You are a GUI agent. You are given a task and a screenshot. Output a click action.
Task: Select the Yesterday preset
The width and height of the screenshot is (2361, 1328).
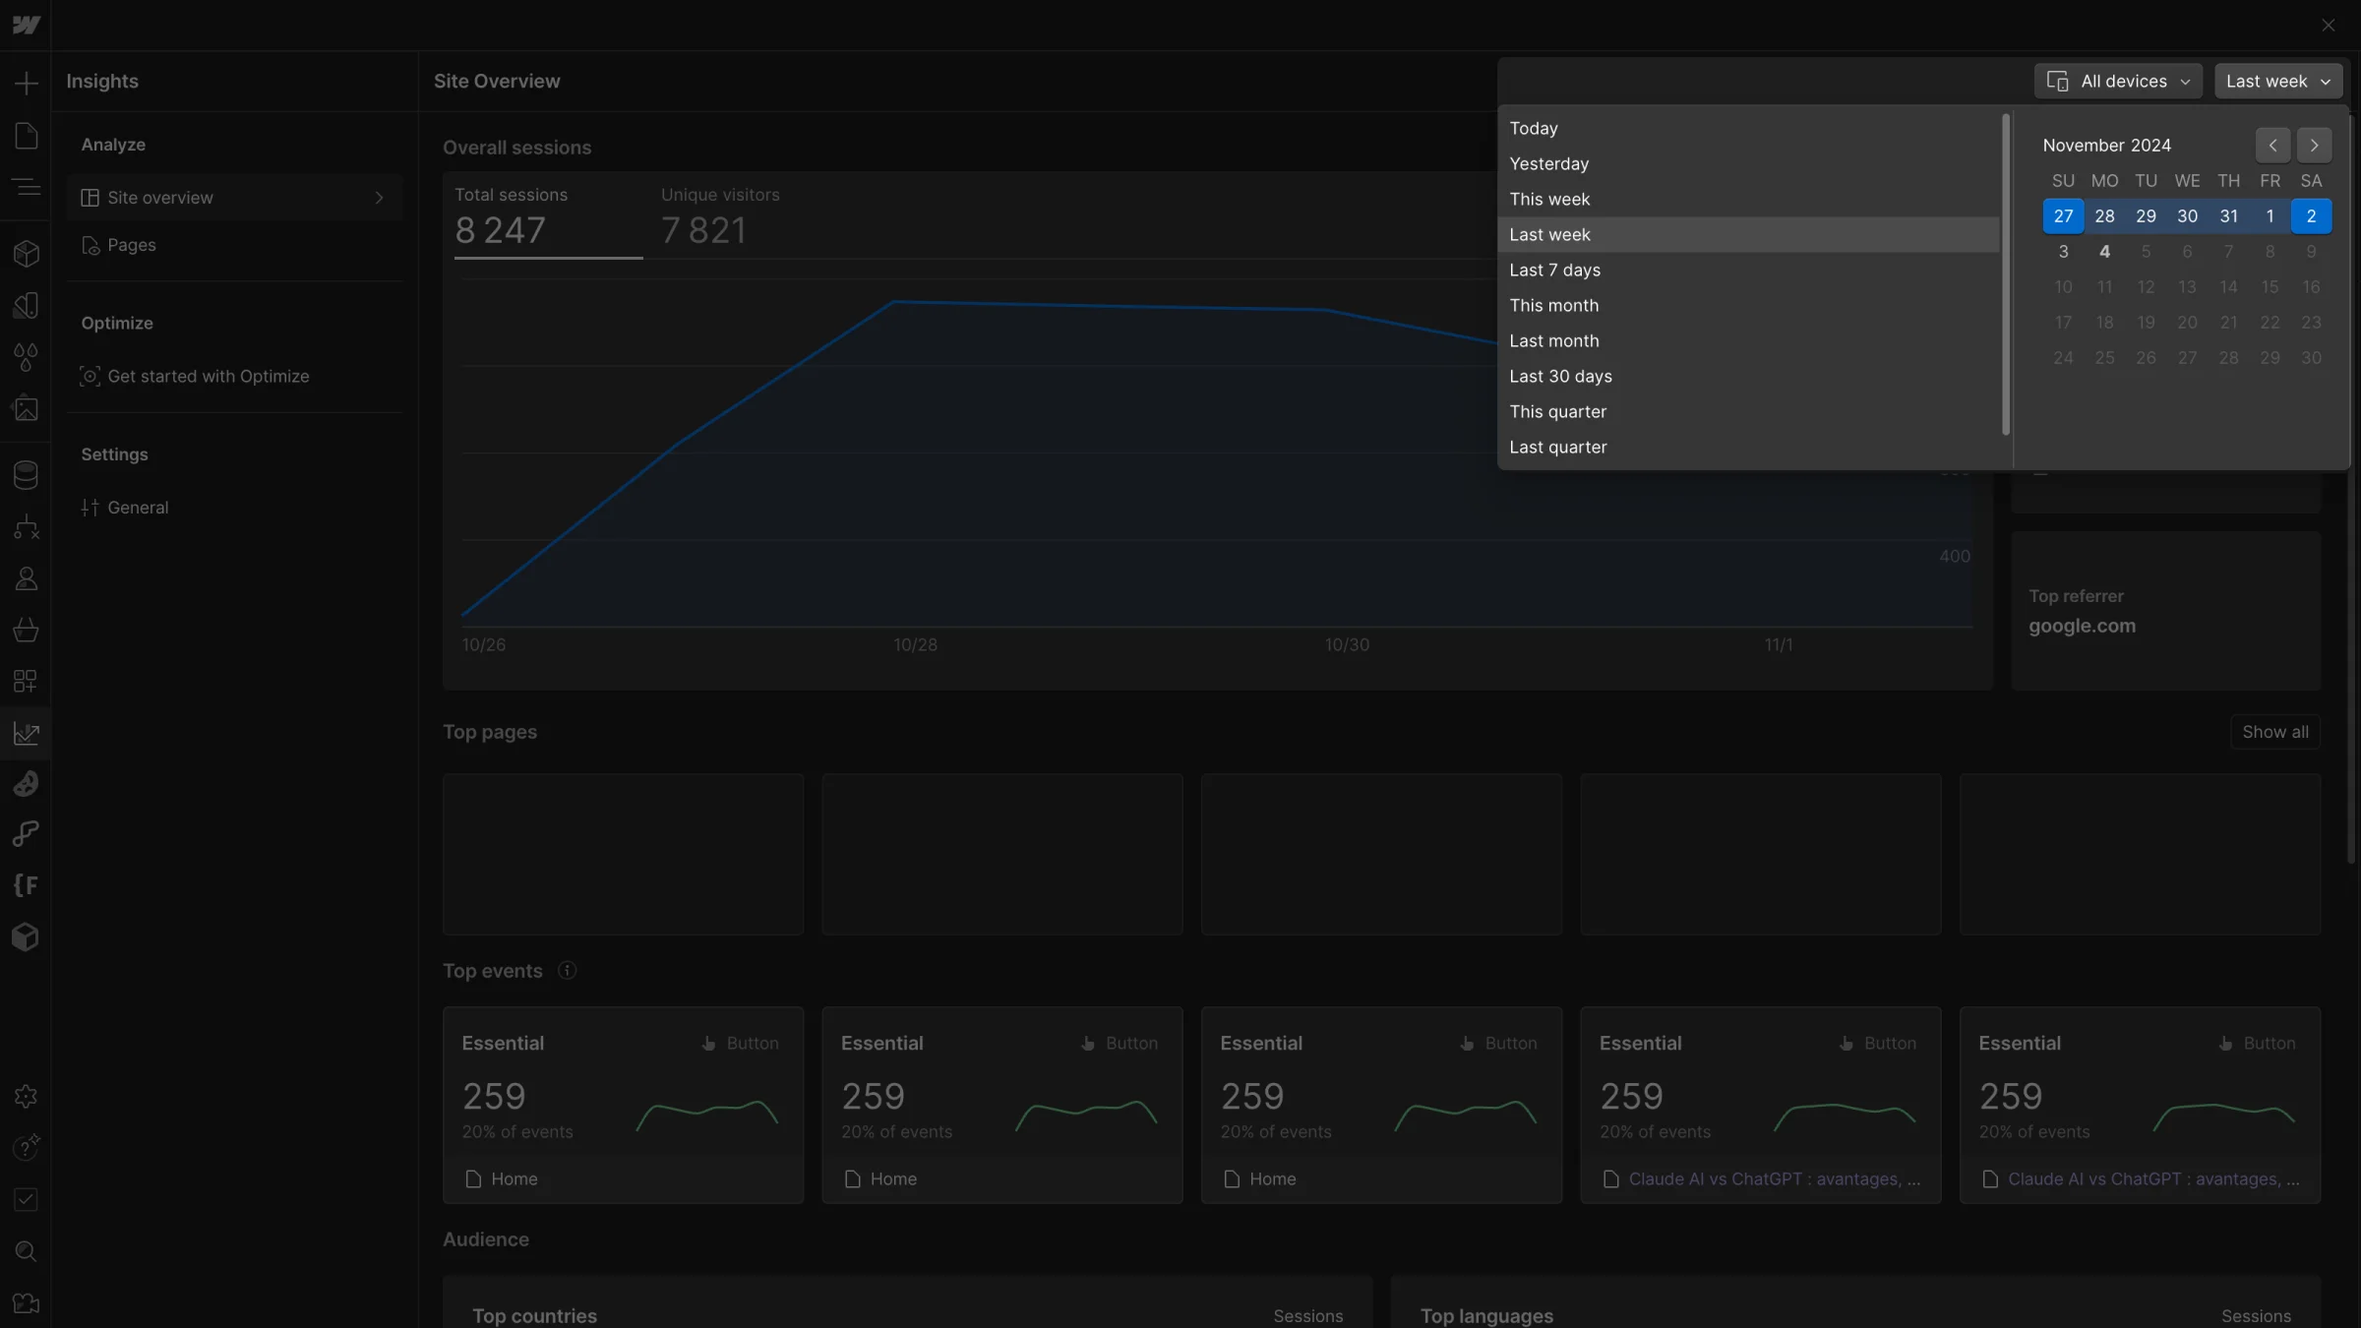[1749, 164]
